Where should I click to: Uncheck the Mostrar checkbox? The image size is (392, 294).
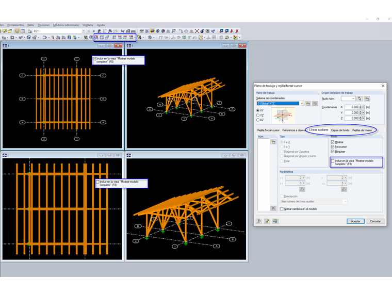tap(333, 142)
